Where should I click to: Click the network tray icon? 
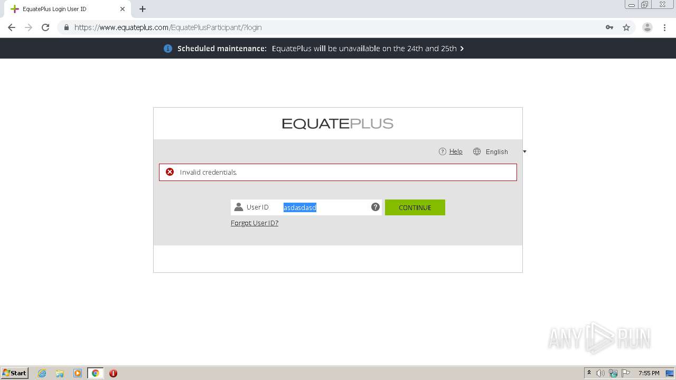point(613,373)
